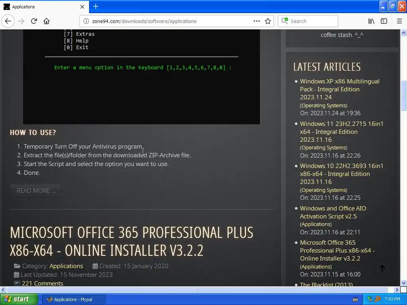
Task: Click the HOW TO USE? heading
Action: (x=33, y=133)
